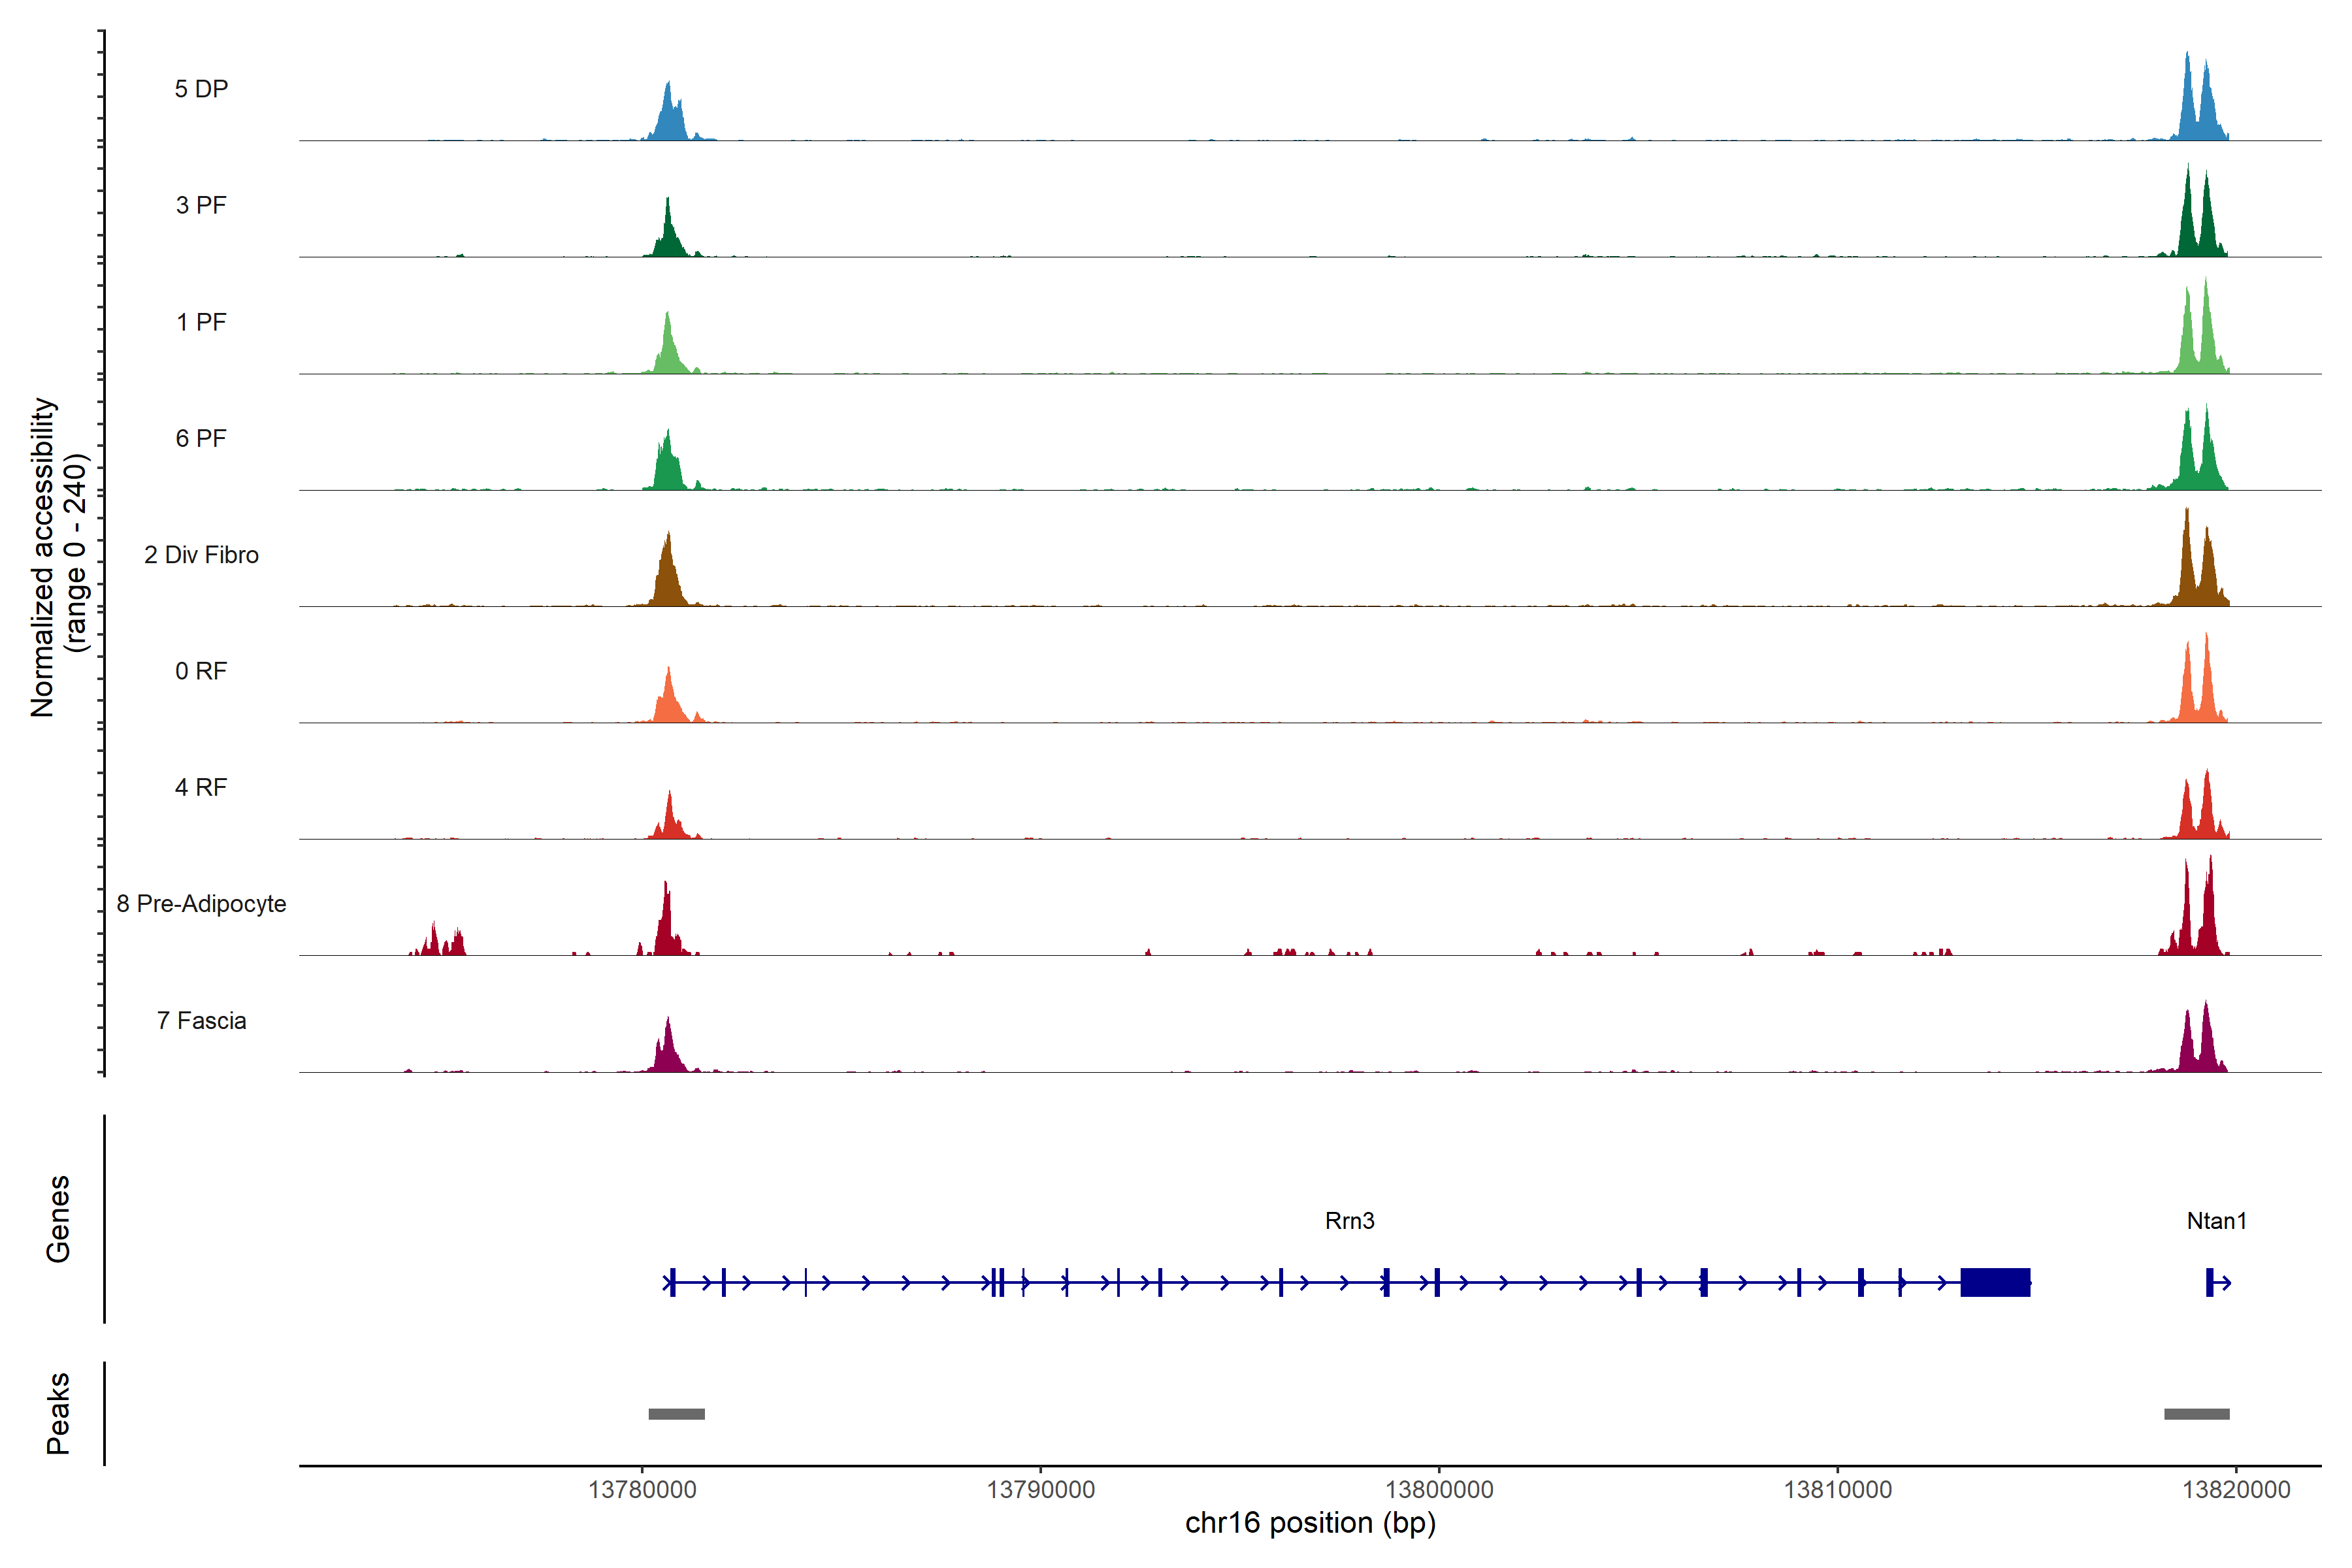This screenshot has width=2352, height=1568.
Task: Click the Ntan1 gene exon marker
Action: tap(2209, 1282)
